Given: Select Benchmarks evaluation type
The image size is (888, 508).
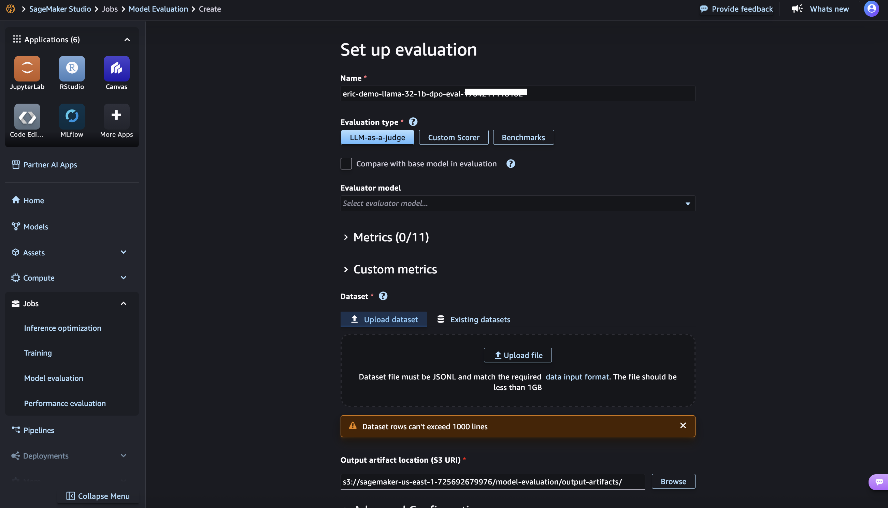Looking at the screenshot, I should coord(523,137).
